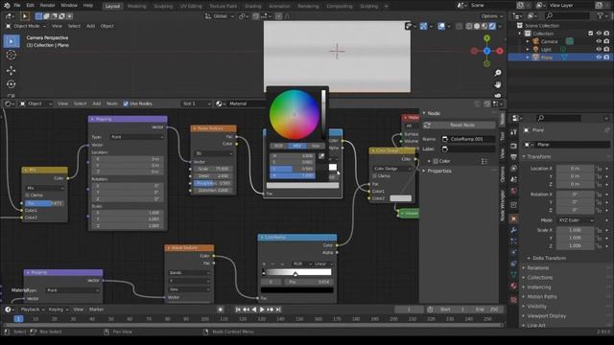
Task: Open the Tool properties tab icon
Action: [514, 132]
